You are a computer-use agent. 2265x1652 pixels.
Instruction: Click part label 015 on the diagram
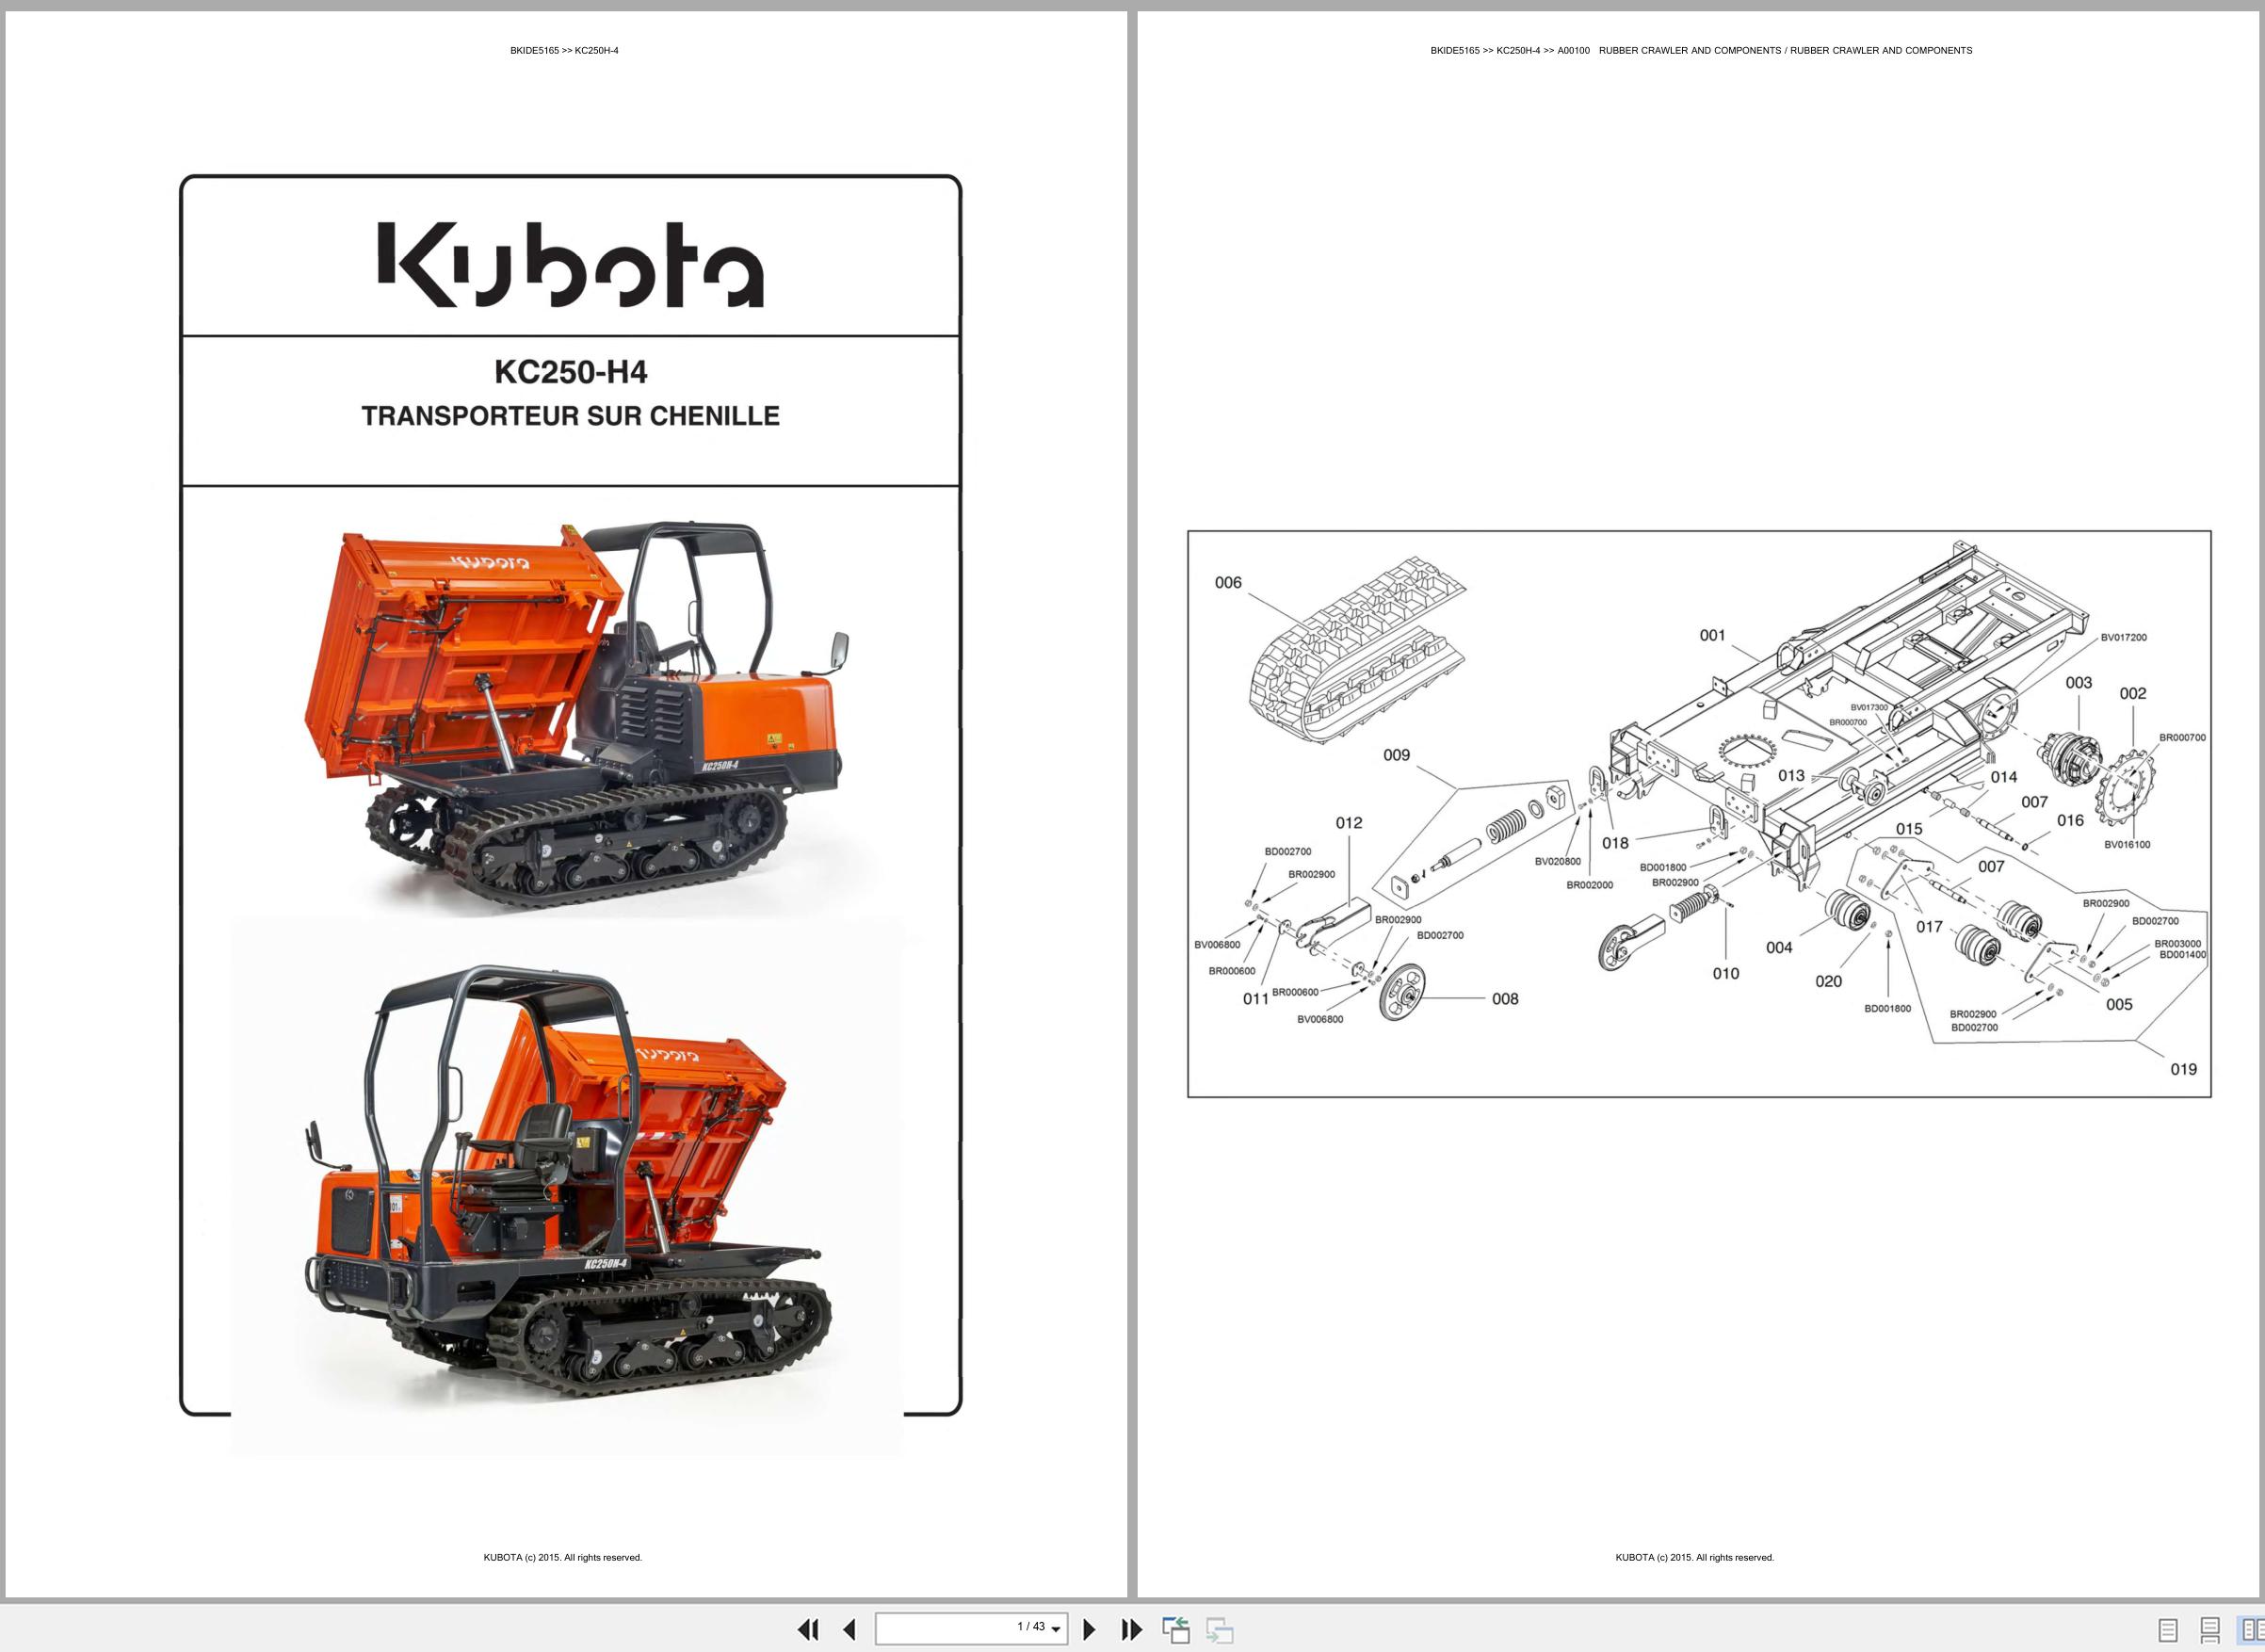click(x=1909, y=829)
